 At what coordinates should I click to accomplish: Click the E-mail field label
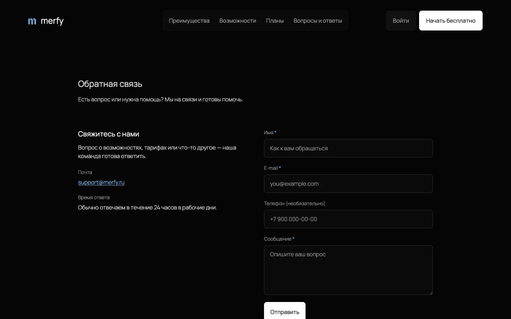(272, 168)
